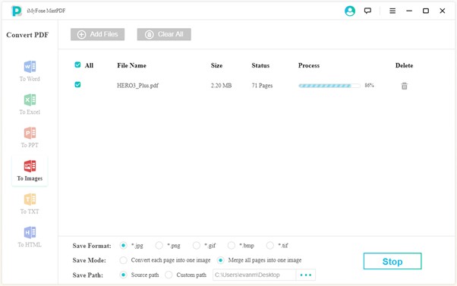Pick the *.bmp save format
The image size is (457, 286).
click(x=232, y=246)
